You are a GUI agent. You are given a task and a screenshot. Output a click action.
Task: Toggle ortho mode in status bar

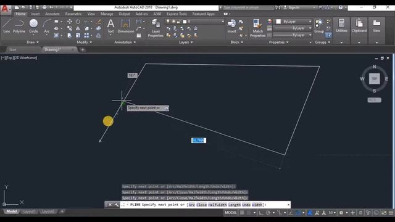261,213
